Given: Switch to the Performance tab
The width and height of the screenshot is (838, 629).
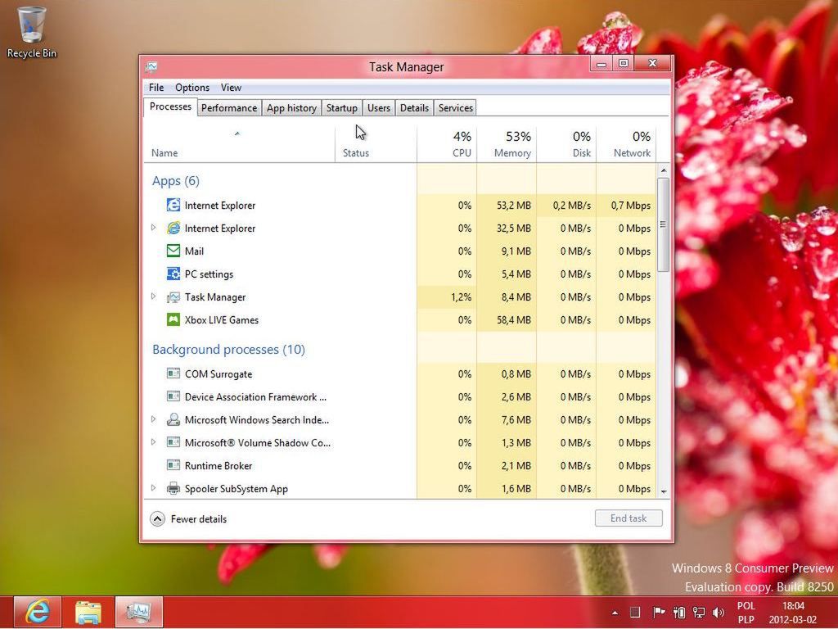Looking at the screenshot, I should (x=229, y=108).
